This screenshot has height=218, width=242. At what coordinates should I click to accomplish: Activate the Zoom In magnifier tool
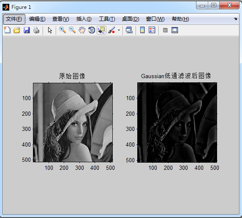coord(63,30)
